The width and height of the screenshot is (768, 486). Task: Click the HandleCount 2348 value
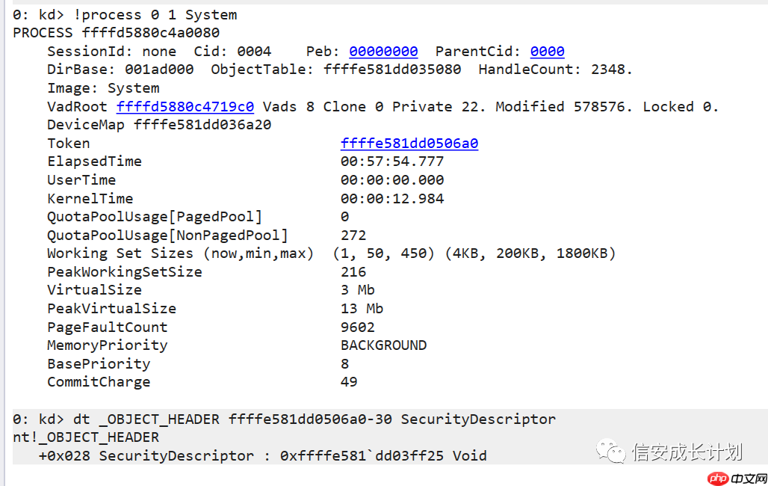[x=613, y=70]
